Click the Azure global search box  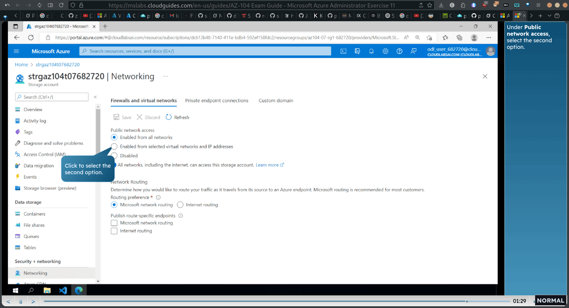pos(205,51)
